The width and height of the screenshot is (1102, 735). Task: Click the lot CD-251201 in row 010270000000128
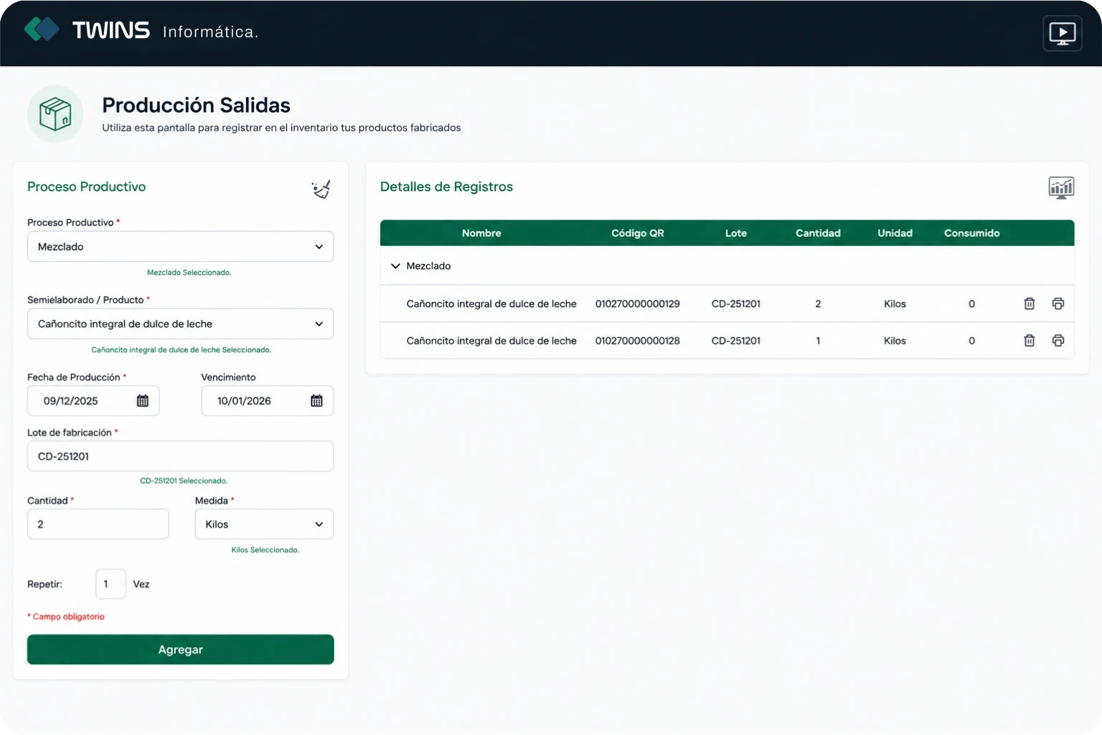(x=735, y=340)
